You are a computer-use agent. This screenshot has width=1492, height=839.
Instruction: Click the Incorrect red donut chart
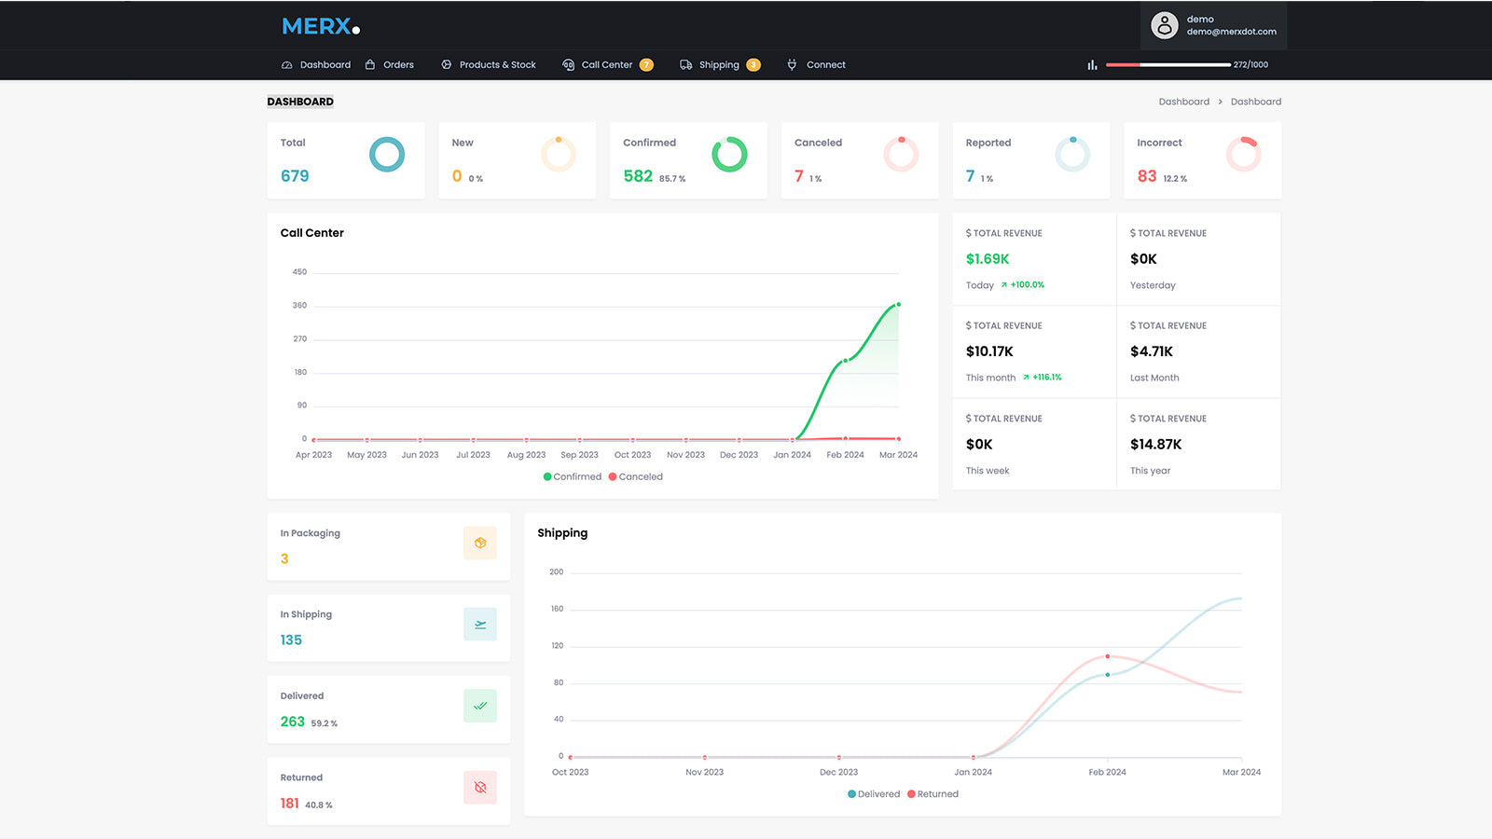tap(1243, 155)
